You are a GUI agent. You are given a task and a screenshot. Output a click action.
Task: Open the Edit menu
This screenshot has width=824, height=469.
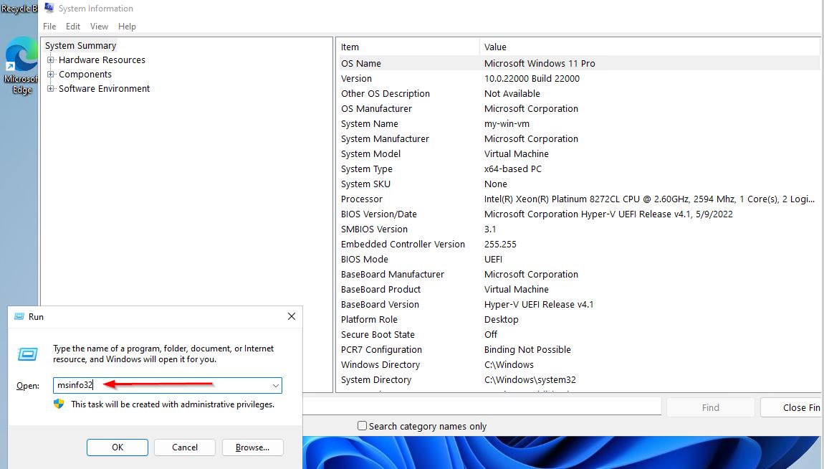click(72, 26)
